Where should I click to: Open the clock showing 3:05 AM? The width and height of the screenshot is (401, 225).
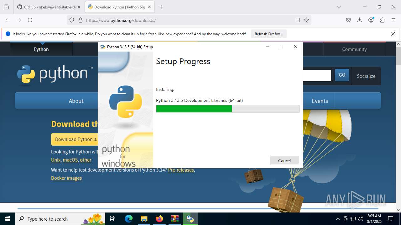pos(374,219)
